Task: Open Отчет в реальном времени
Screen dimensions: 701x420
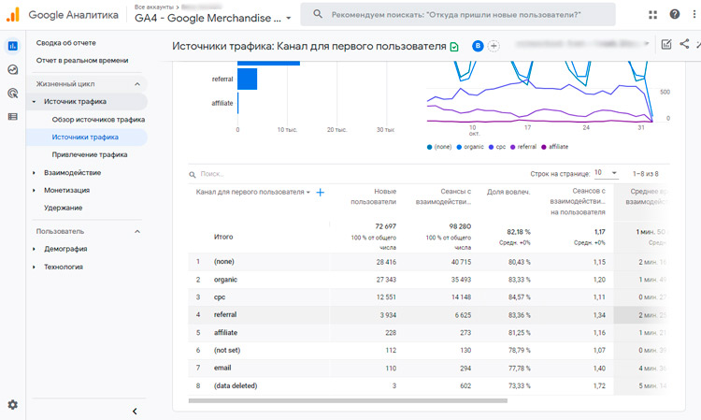Action: [83, 61]
